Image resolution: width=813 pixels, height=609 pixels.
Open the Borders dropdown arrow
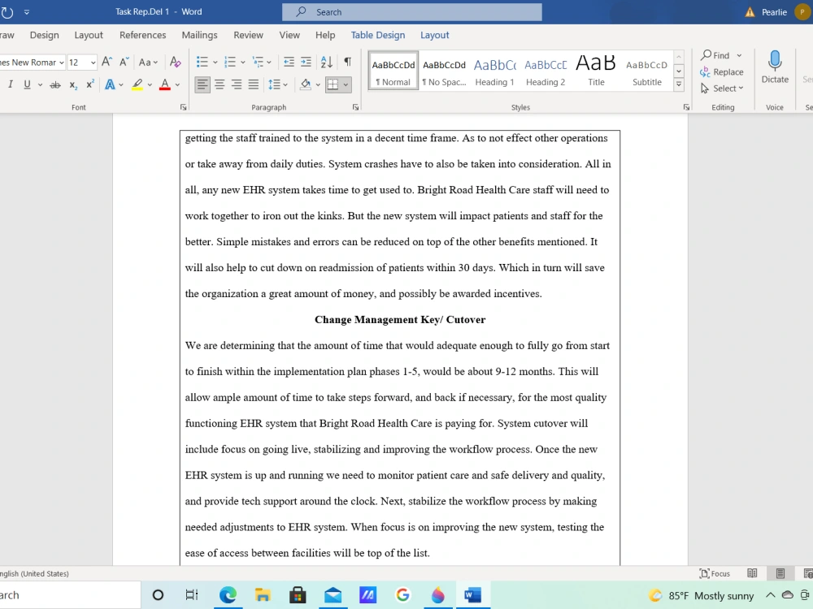pyautogui.click(x=346, y=85)
